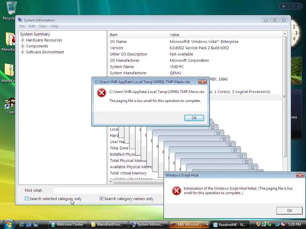The image size is (306, 229).
Task: Click Switch between windows quick launch icon
Action: [x=36, y=225]
